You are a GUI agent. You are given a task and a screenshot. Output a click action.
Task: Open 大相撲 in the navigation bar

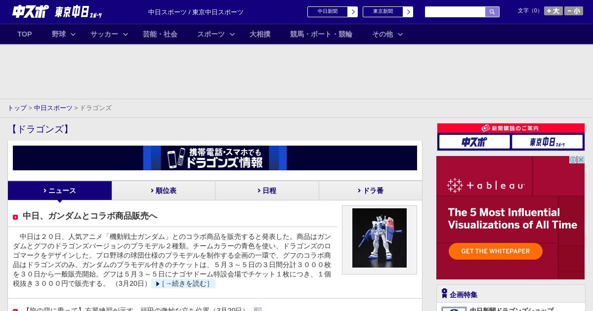[260, 34]
